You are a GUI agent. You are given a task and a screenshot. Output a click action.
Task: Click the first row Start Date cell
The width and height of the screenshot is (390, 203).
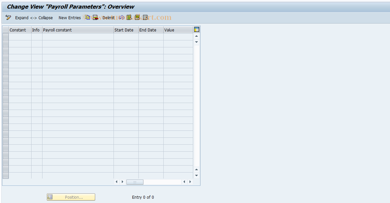(126, 37)
